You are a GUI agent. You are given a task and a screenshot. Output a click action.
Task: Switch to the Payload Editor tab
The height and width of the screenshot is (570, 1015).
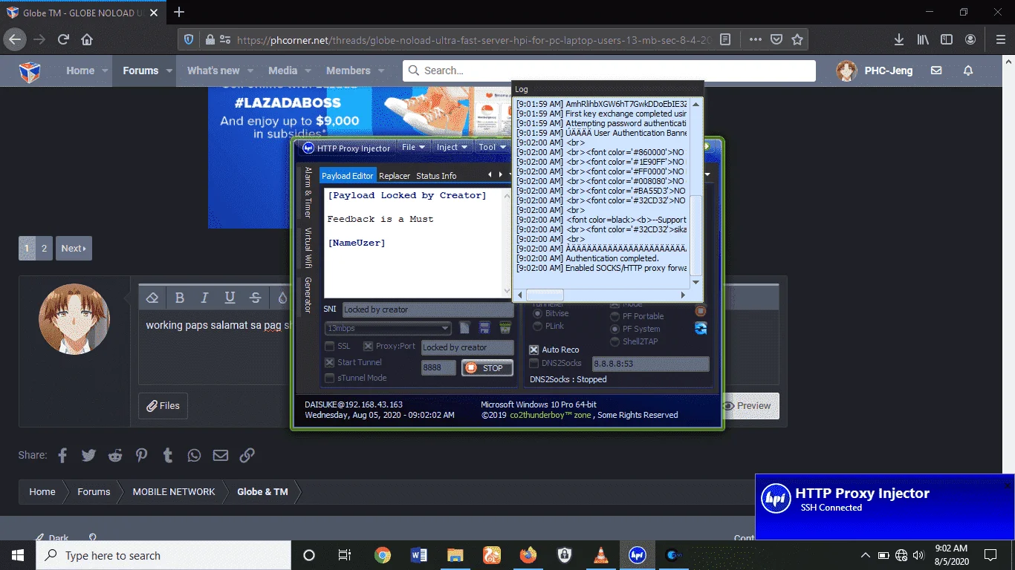348,176
